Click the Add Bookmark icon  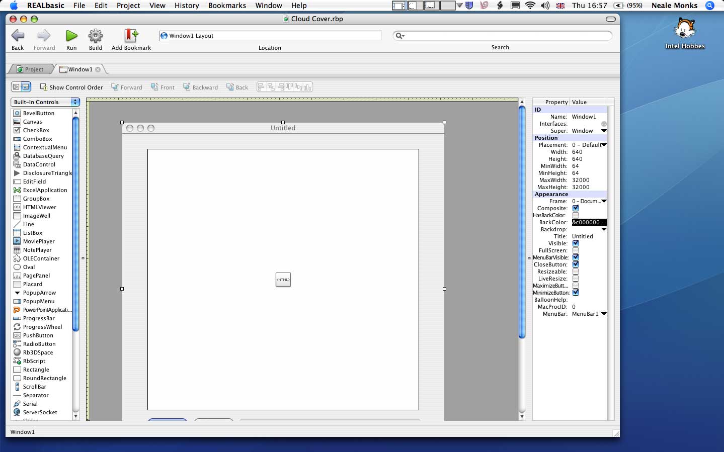coord(131,36)
